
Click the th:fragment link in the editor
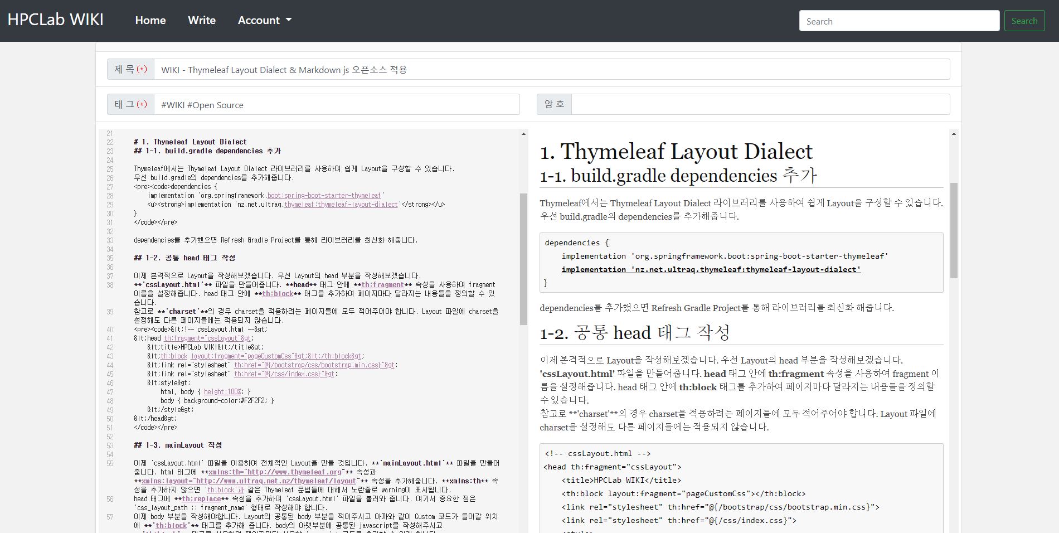click(382, 284)
